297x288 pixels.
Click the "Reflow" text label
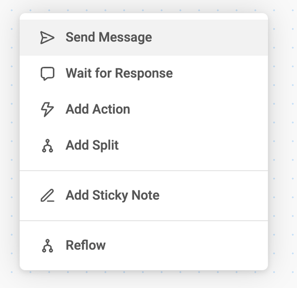point(86,245)
